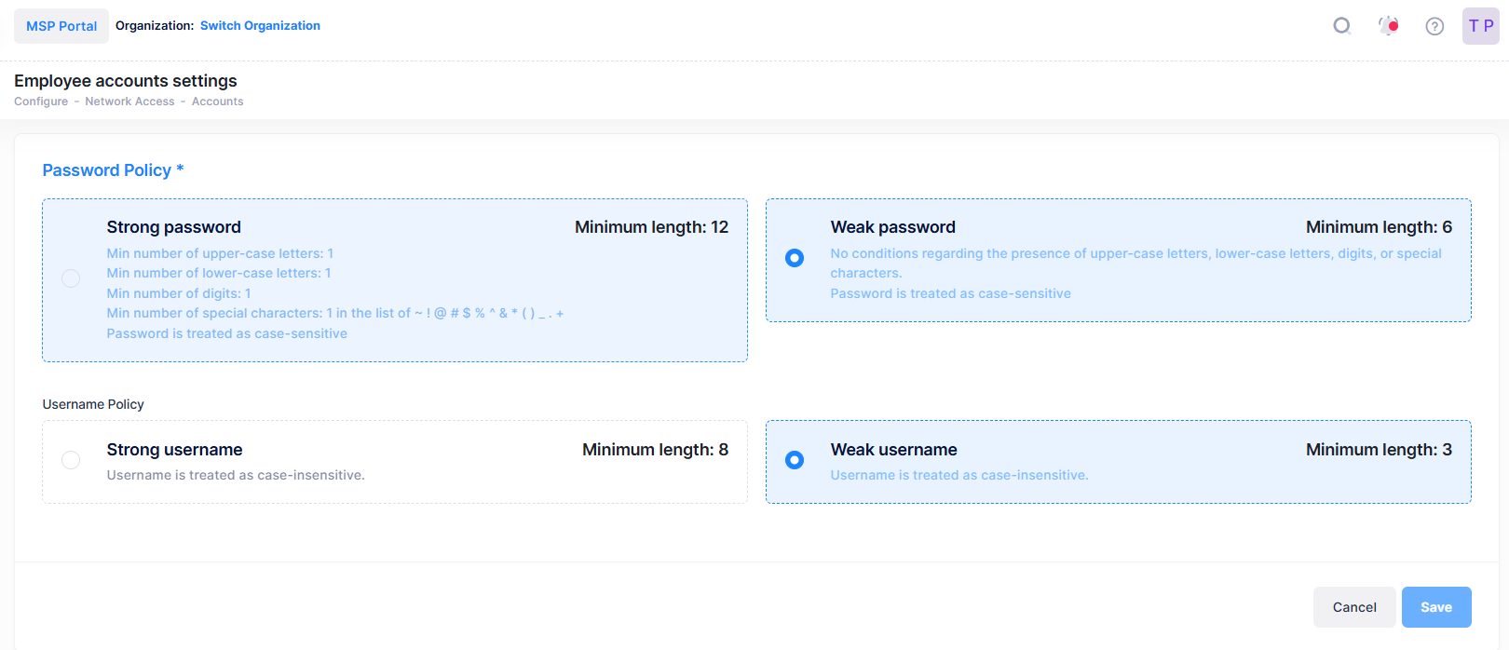The width and height of the screenshot is (1509, 650).
Task: Click the Password Policy section heading
Action: coord(113,169)
